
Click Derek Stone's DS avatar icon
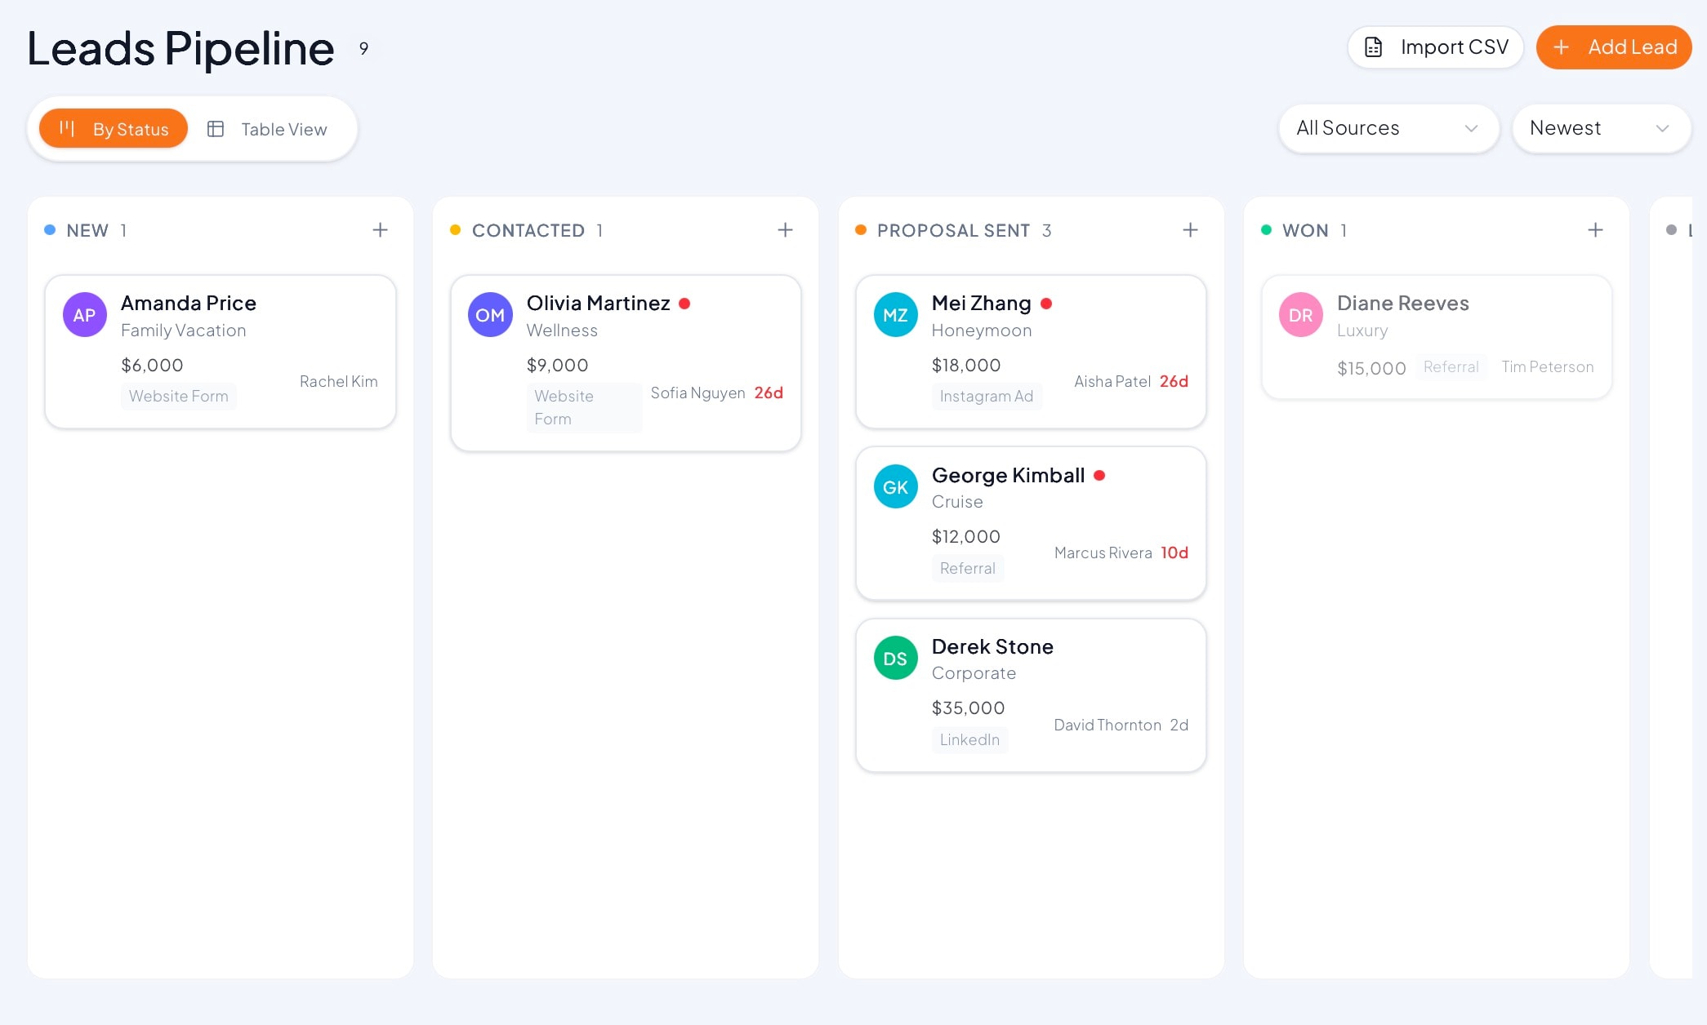click(x=895, y=658)
